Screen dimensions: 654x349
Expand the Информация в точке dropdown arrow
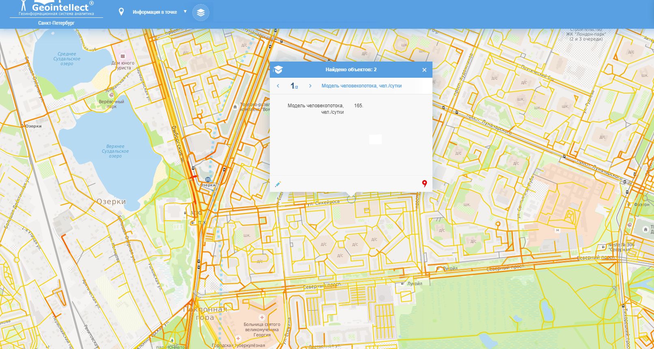(185, 12)
